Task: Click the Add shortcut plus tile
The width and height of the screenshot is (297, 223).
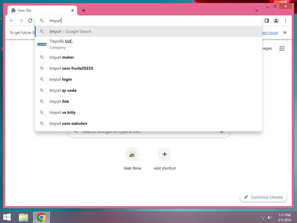Action: pos(165,159)
